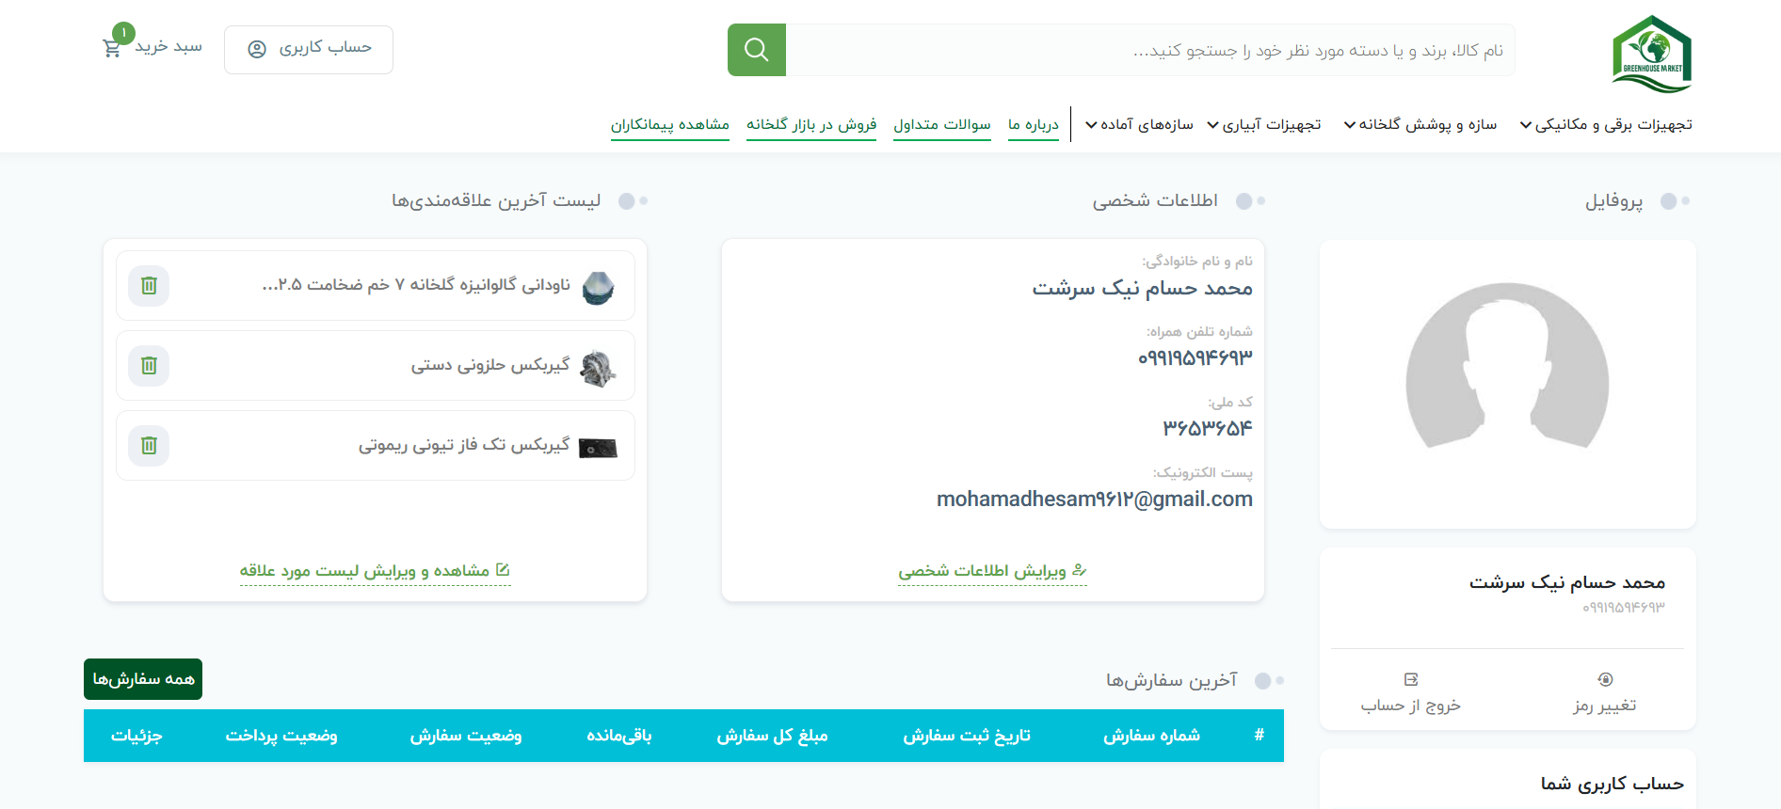The width and height of the screenshot is (1781, 809).
Task: Open the ناودانی گالوانیزه گلخانه product title
Action: (x=416, y=285)
